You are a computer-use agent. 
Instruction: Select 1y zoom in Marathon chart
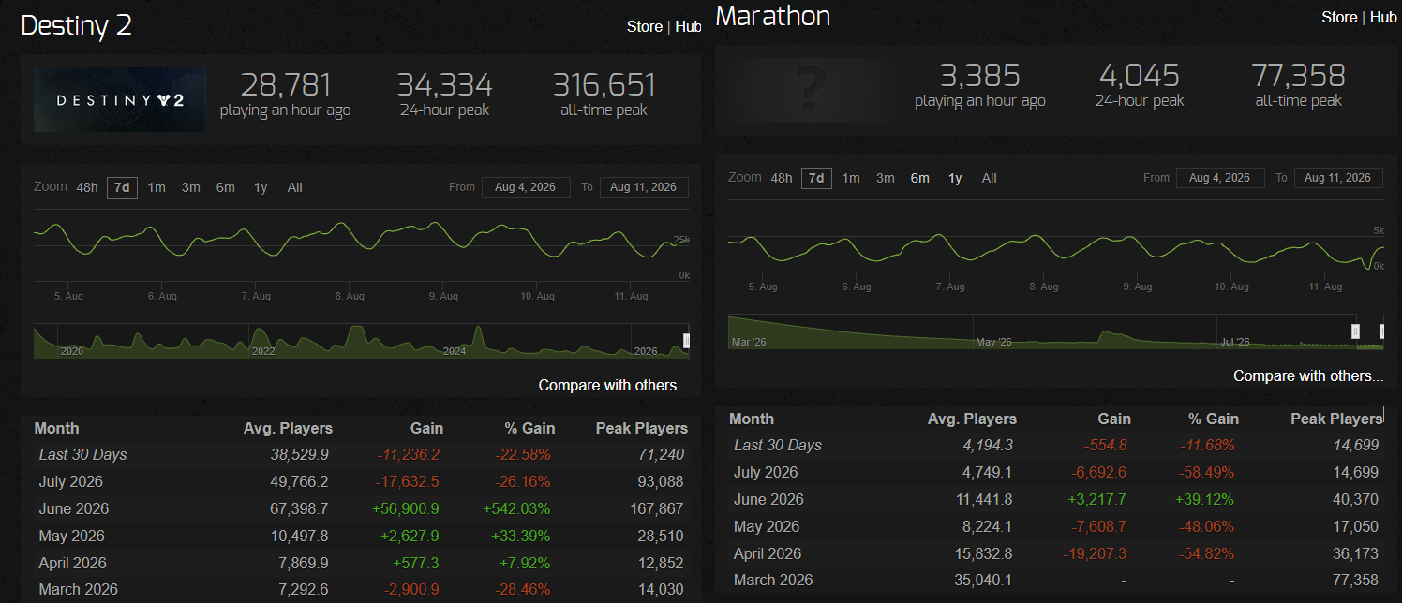click(x=955, y=178)
